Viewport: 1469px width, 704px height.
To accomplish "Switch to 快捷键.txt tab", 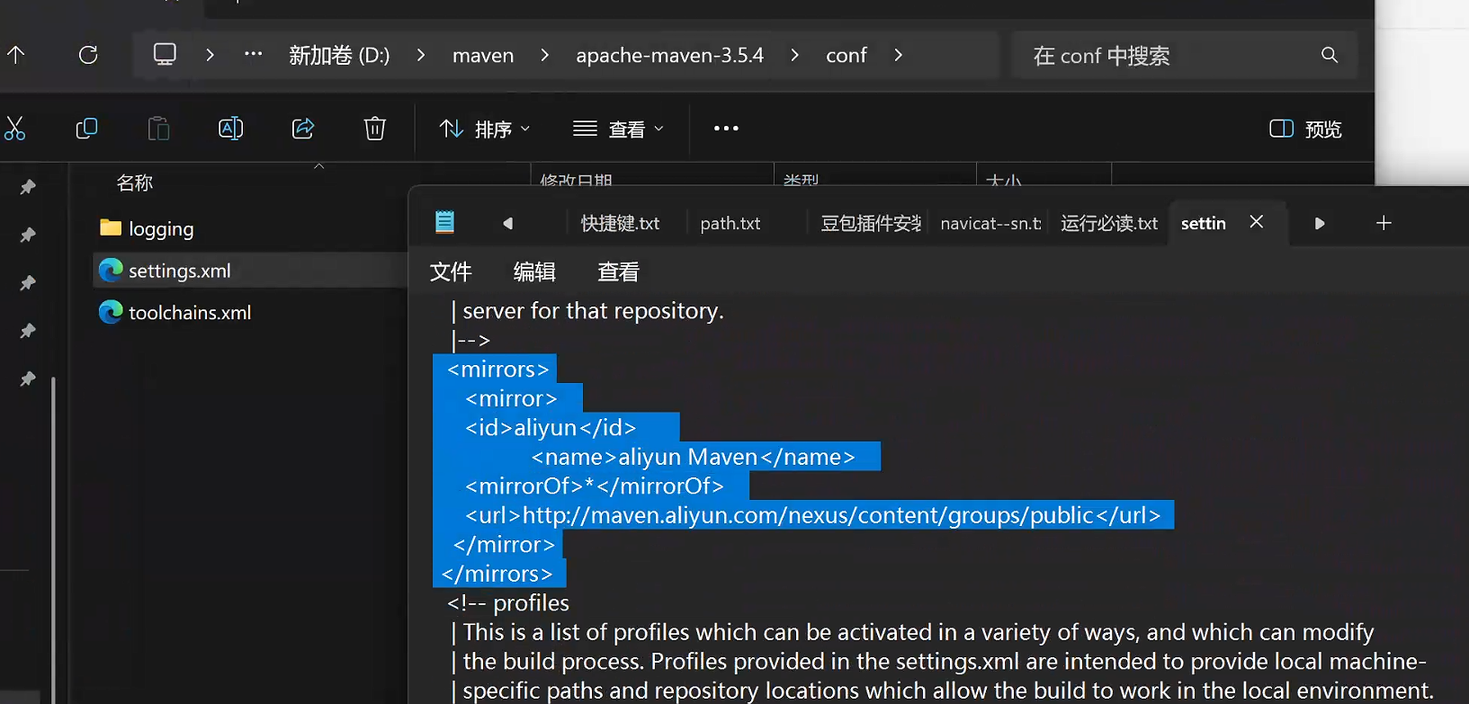I will tap(620, 223).
